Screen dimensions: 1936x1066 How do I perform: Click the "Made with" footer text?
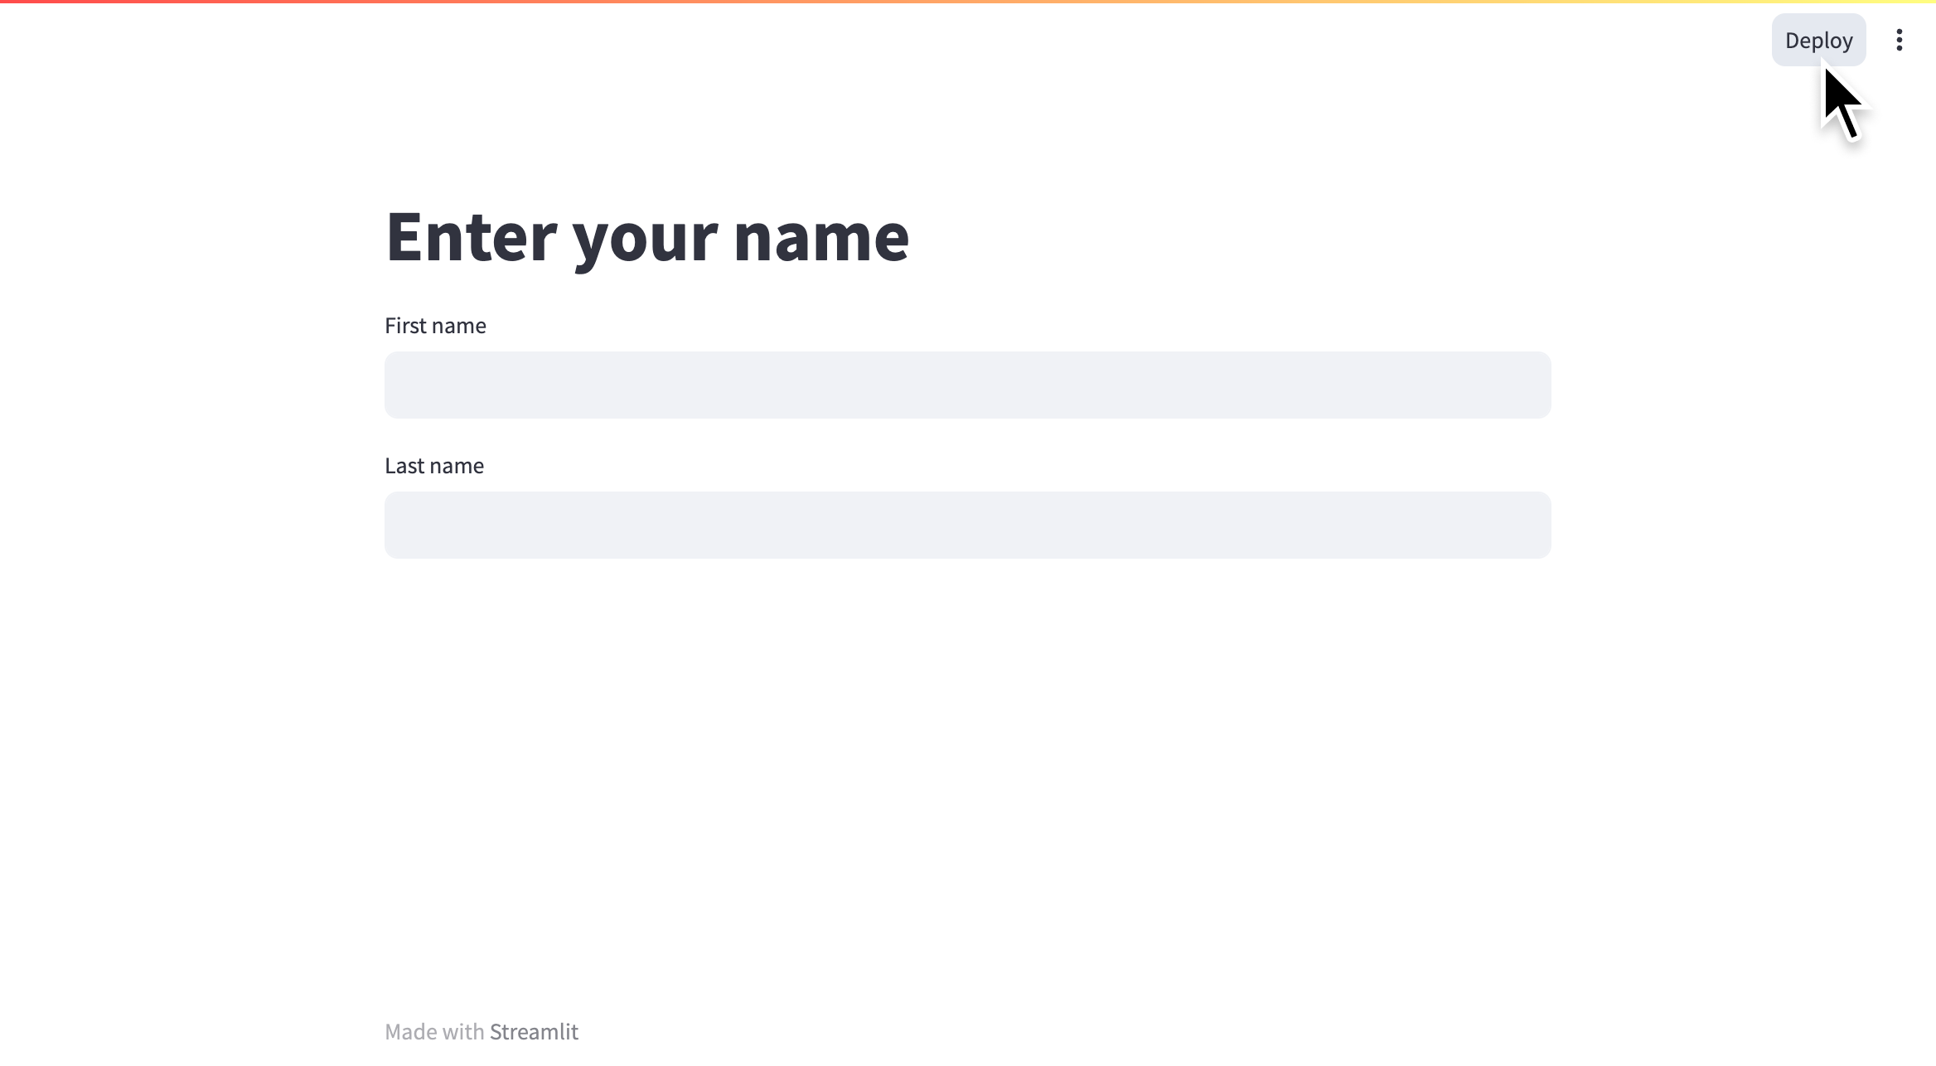click(x=434, y=1032)
